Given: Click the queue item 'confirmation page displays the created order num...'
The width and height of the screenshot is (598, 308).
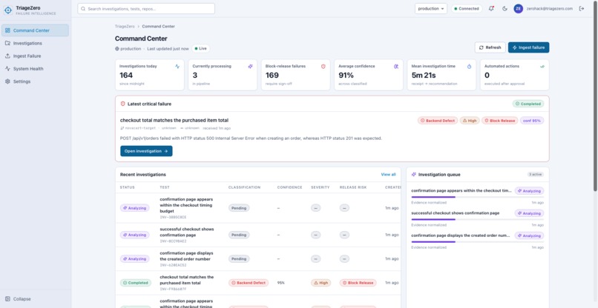Looking at the screenshot, I should [478, 241].
